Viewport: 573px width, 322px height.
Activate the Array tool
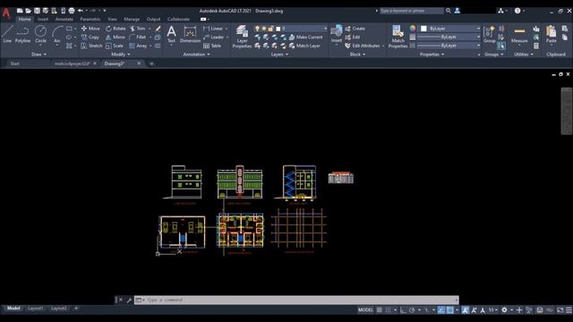(x=138, y=46)
